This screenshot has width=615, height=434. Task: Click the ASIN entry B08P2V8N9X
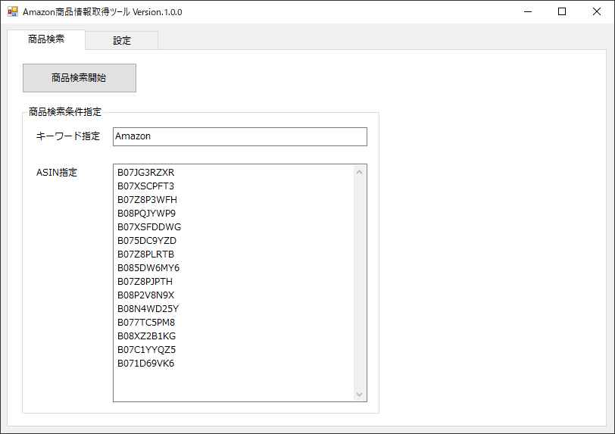point(146,295)
